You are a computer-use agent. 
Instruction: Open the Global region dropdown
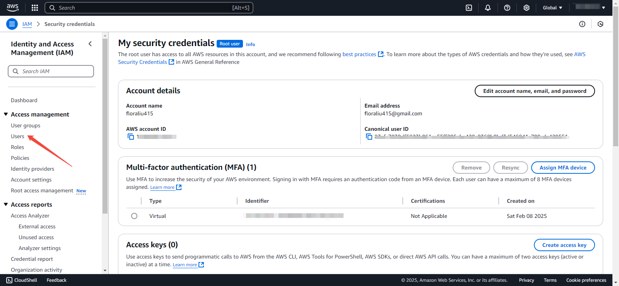click(552, 8)
